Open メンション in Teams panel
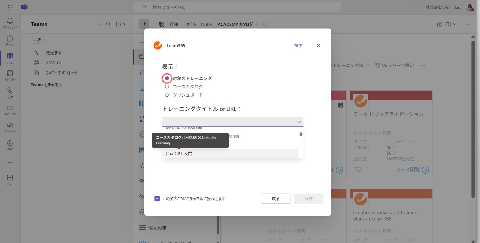Screen dimensions: 480x243 [53, 62]
